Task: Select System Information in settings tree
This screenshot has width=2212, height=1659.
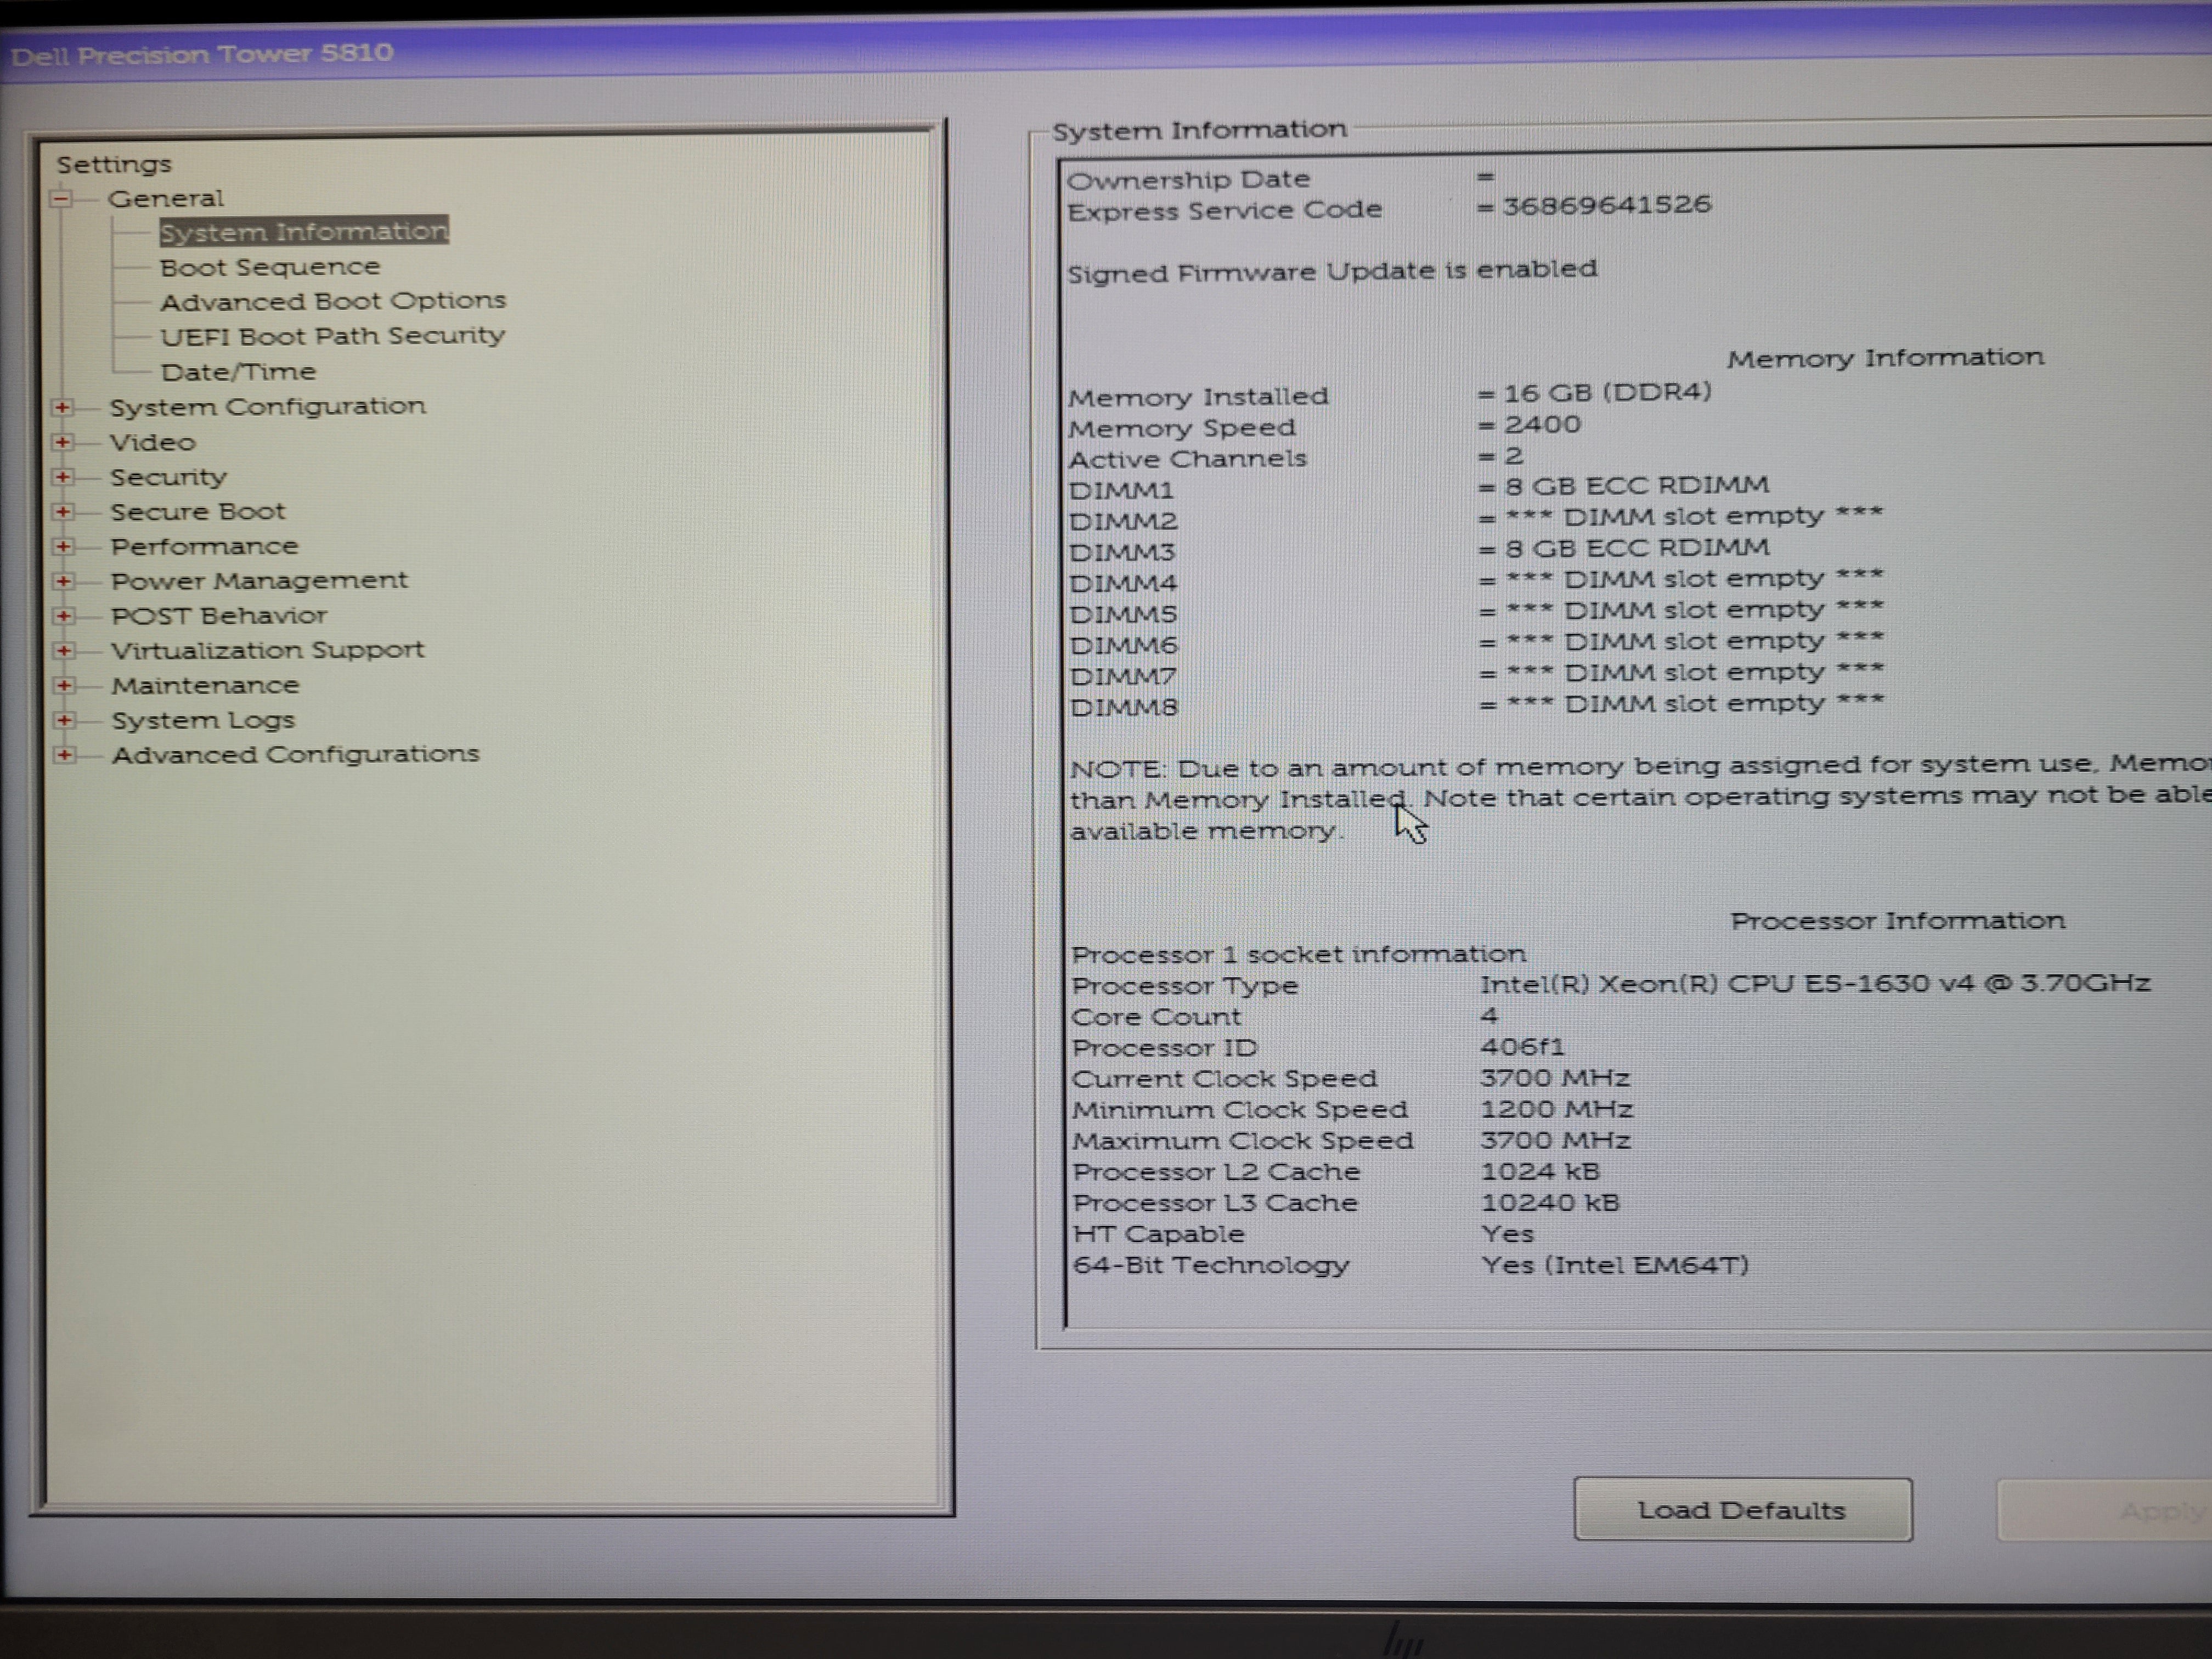Action: coord(303,231)
